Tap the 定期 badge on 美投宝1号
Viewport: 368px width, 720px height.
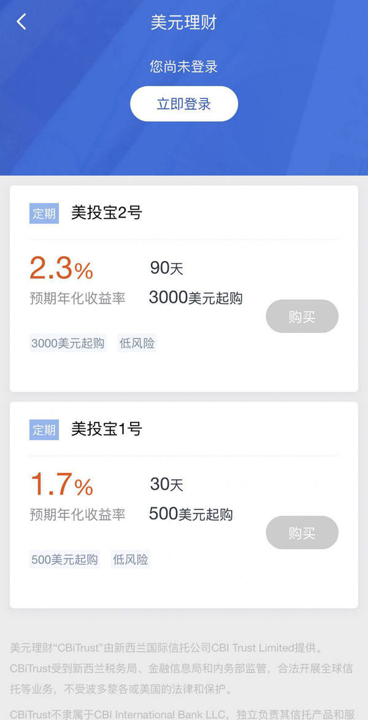click(43, 431)
